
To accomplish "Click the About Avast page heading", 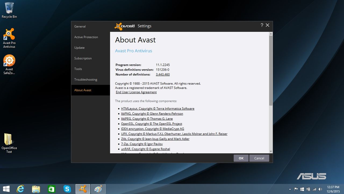I will tap(135, 40).
